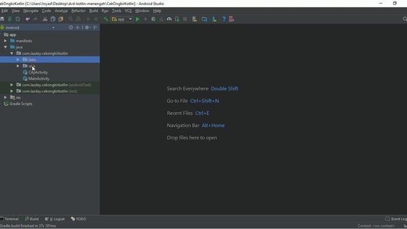
Task: Open the View menu
Action: (15, 11)
